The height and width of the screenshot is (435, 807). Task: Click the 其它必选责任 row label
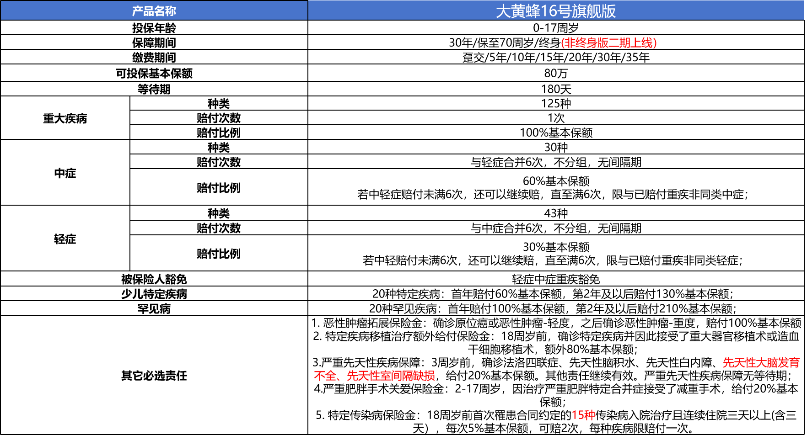(x=154, y=375)
